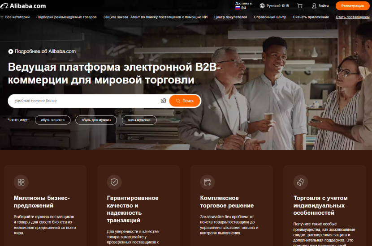The image size is (372, 246).
Task: Click the Выбирайте нужных поставщиков description text
Action: click(45, 225)
